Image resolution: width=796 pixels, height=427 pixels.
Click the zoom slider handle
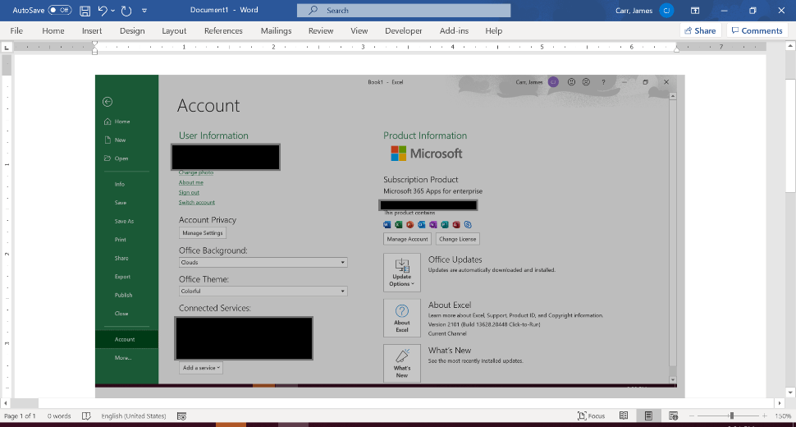tap(731, 416)
